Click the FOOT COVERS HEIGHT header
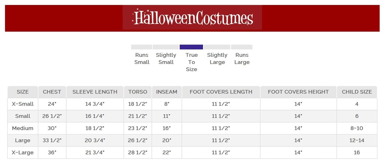The width and height of the screenshot is (384, 166). [x=298, y=92]
